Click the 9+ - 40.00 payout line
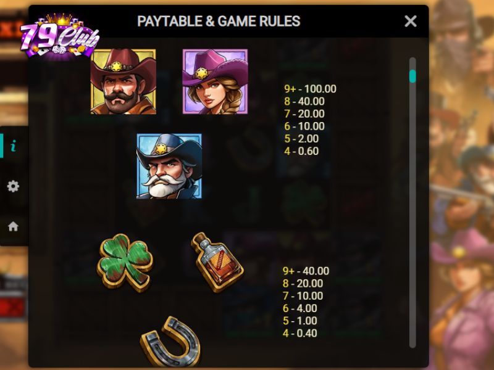494x370 pixels. (x=306, y=271)
